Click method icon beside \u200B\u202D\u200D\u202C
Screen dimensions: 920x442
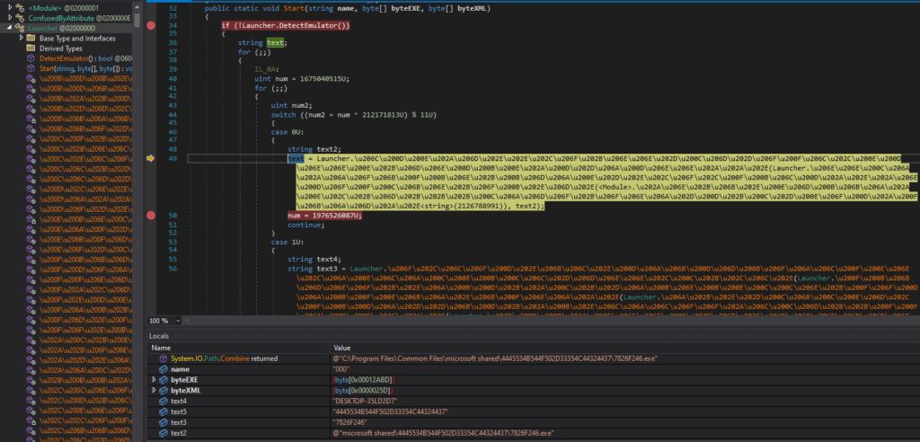pos(31,110)
